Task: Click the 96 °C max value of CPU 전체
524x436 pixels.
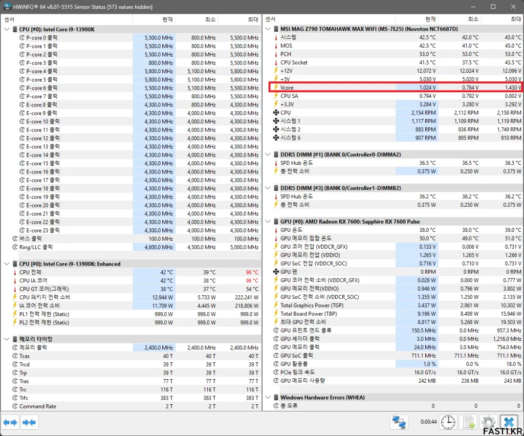Action: (252, 272)
